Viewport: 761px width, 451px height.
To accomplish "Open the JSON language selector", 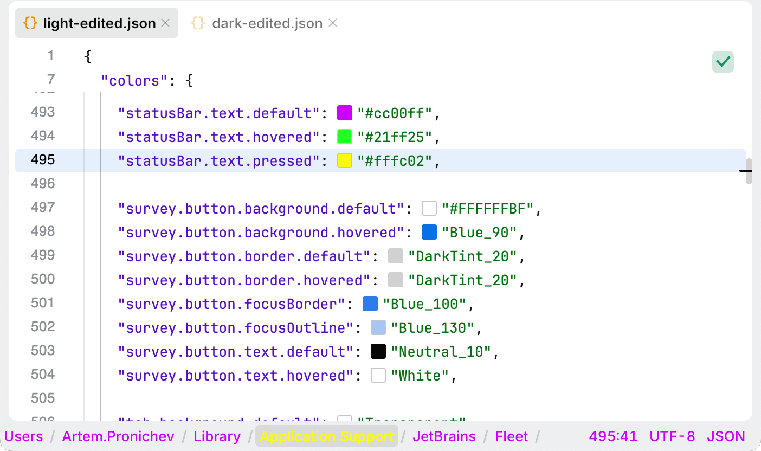I will [x=726, y=436].
